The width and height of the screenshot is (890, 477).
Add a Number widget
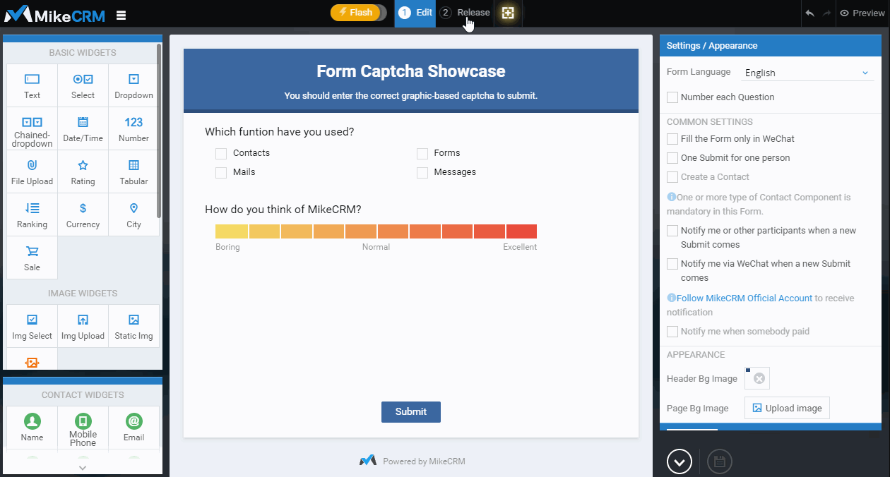(133, 128)
